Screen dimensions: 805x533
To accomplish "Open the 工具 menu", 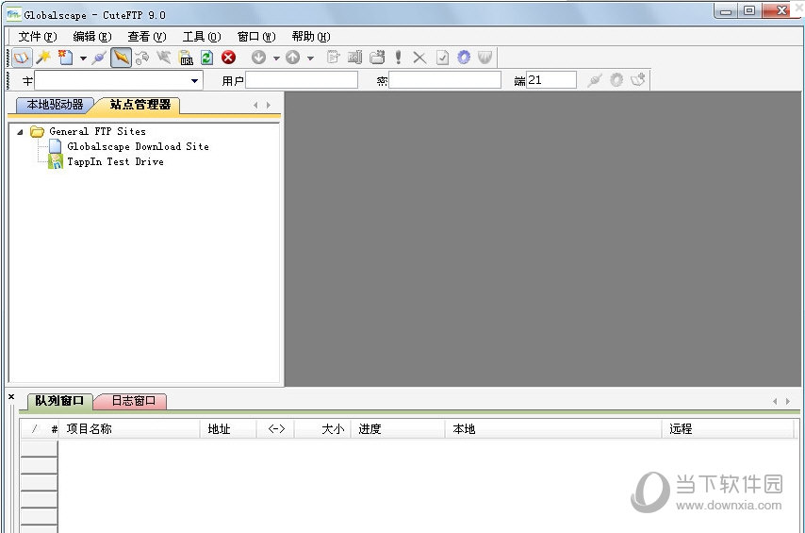I will click(201, 36).
